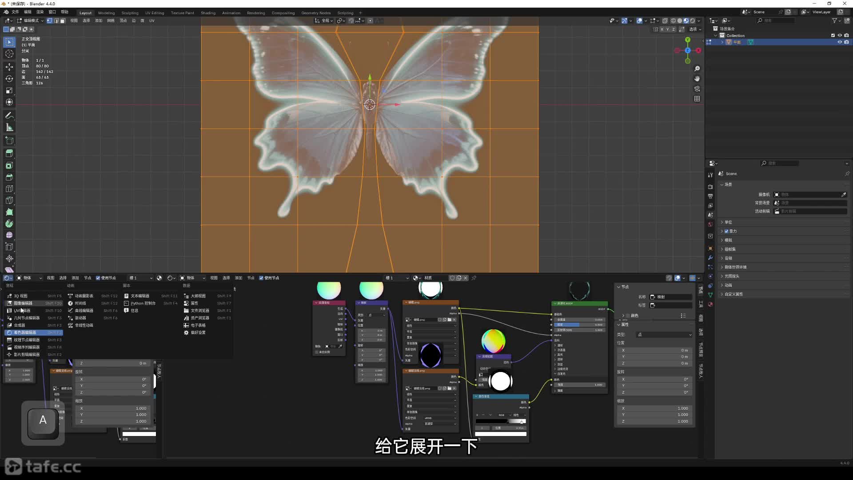Toggle the 重力 gravity checkbox
This screenshot has height=480, width=853.
click(x=726, y=232)
